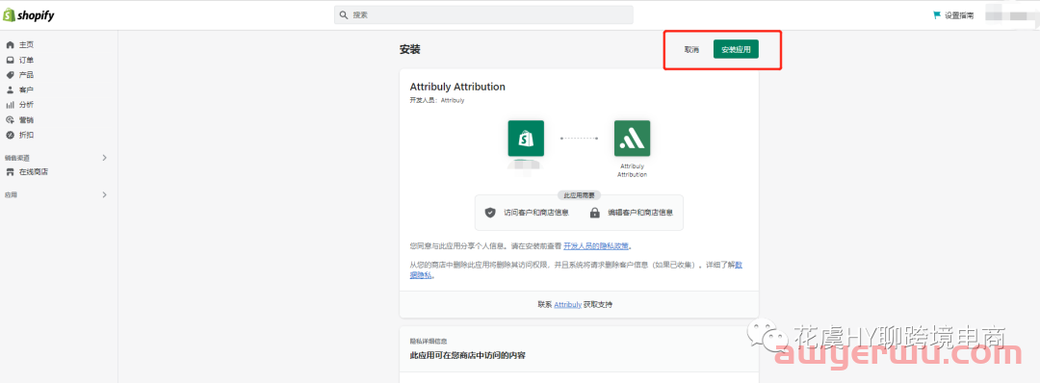Screen dimensions: 1040x383
Task: Open 订单 in sidebar
Action: (26, 60)
